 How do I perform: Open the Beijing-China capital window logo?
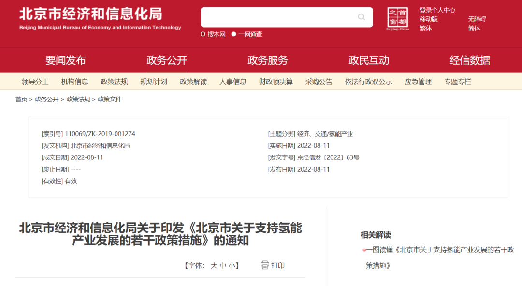pos(397,19)
